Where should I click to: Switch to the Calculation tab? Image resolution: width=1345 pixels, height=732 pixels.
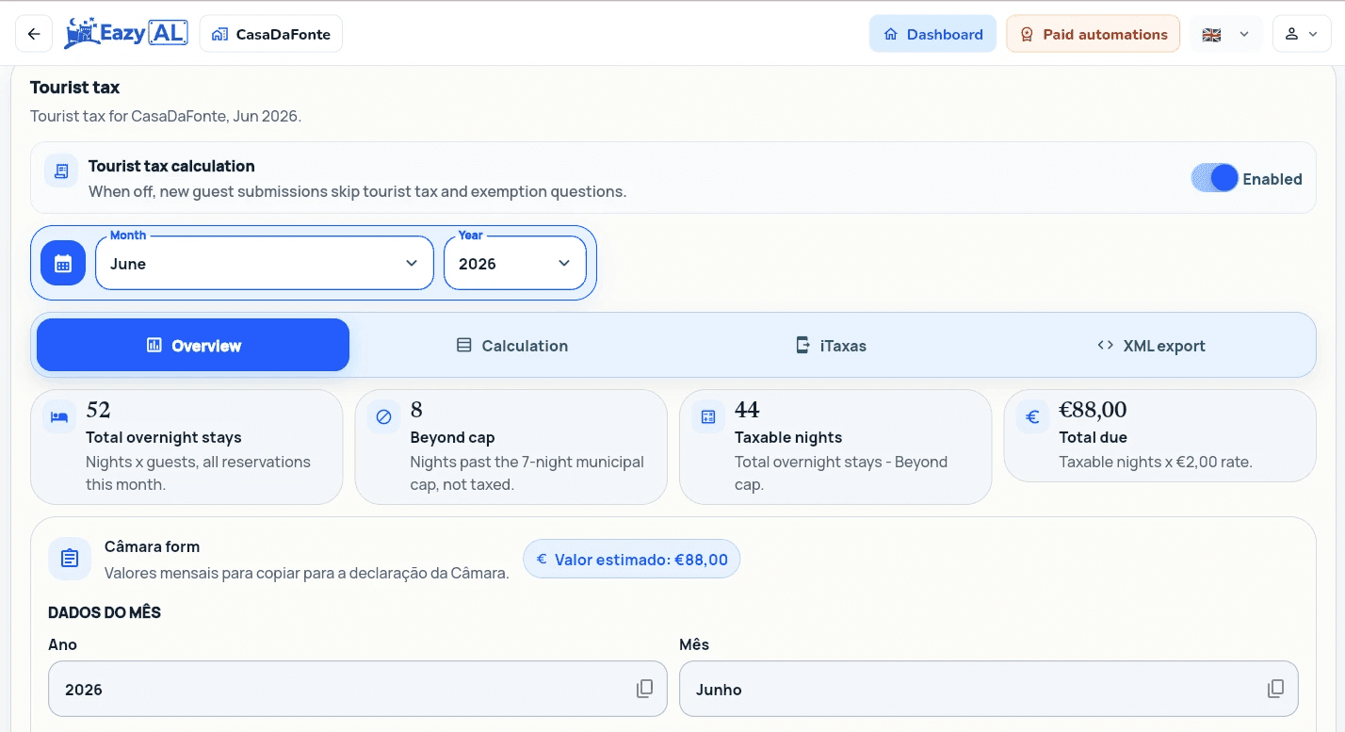pos(512,346)
